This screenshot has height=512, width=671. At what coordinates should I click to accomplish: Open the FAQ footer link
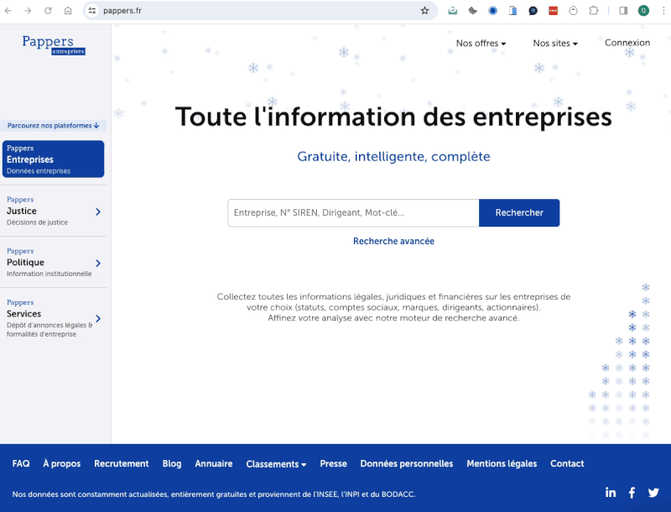(21, 463)
